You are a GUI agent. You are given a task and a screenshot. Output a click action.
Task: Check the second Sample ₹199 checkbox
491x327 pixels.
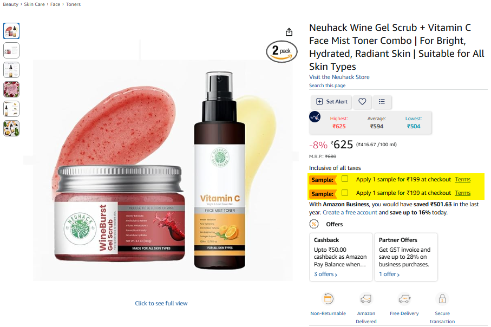point(345,193)
